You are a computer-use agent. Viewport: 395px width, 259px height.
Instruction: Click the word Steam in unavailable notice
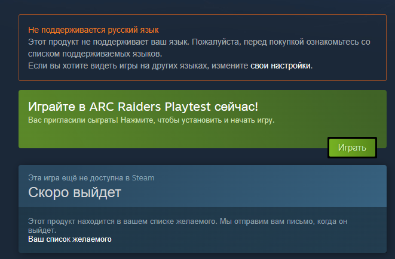coord(143,178)
